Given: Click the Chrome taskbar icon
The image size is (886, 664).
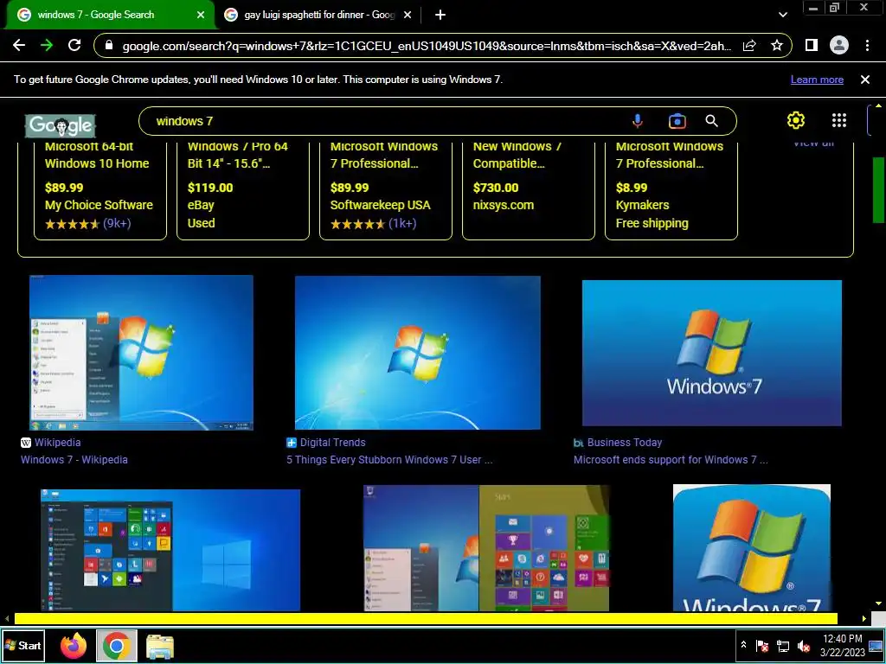Looking at the screenshot, I should (x=117, y=646).
